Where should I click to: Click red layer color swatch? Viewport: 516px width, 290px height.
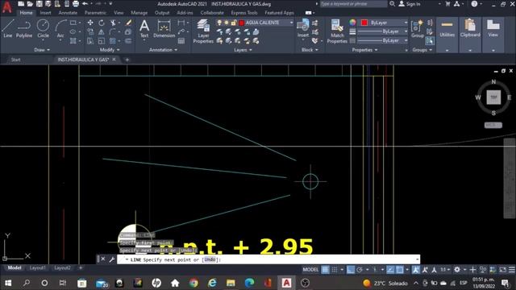(241, 23)
